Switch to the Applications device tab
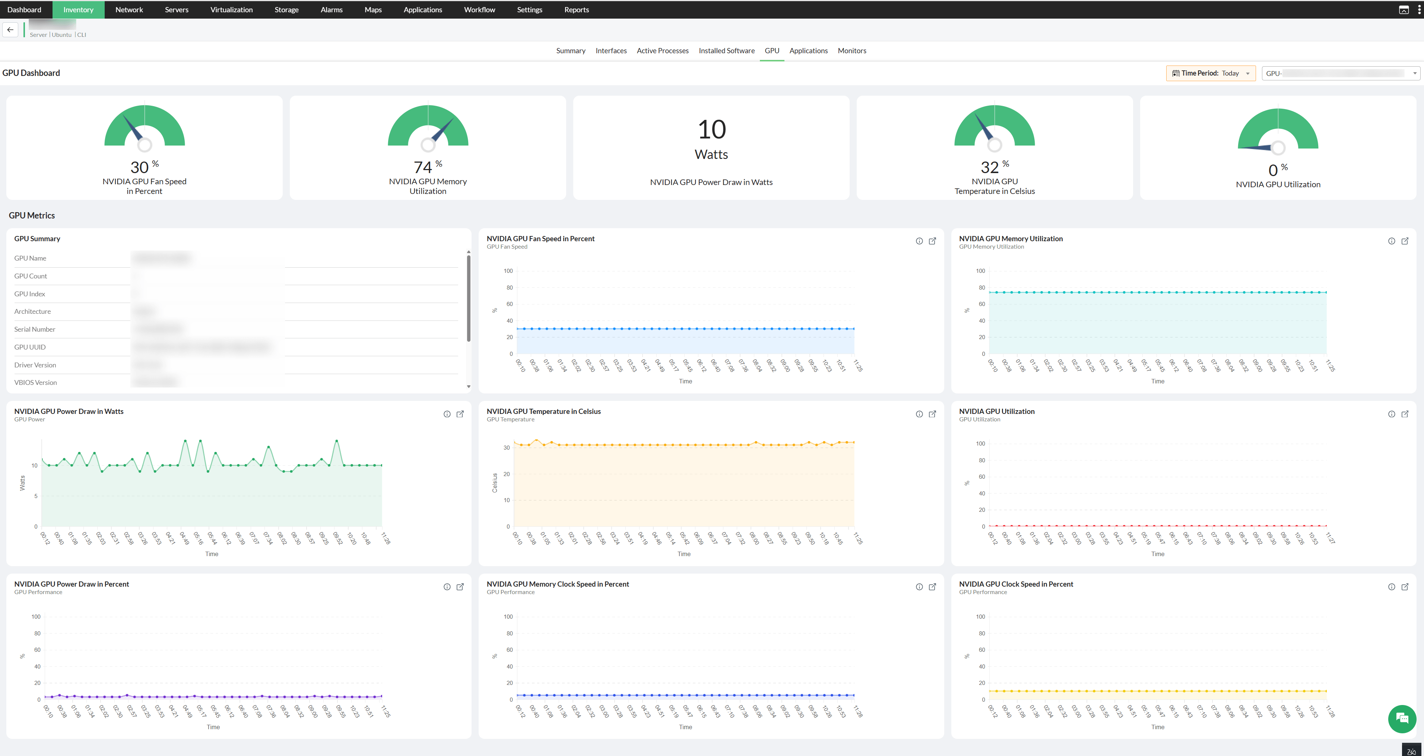Viewport: 1424px width, 756px height. coord(808,51)
